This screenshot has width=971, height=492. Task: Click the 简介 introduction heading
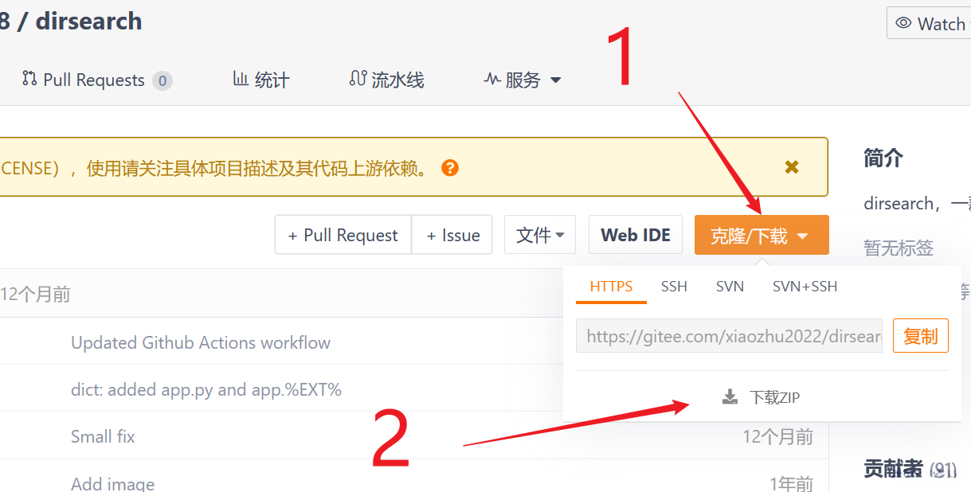tap(883, 158)
